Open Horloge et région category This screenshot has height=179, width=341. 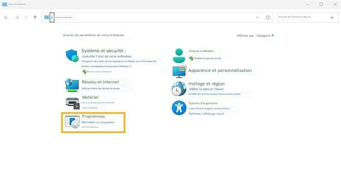pos(207,84)
